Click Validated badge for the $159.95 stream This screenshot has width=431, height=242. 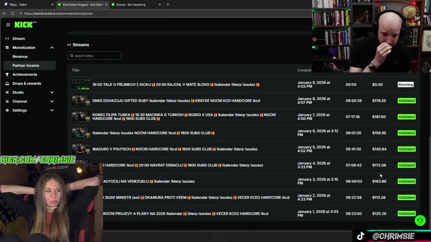tap(406, 133)
